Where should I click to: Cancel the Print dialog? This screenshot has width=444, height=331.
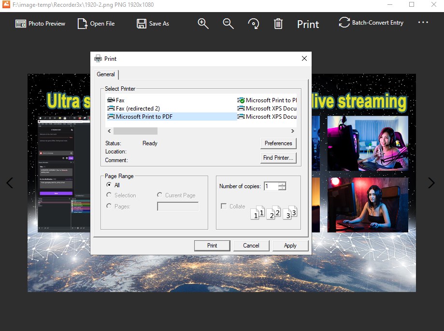251,246
